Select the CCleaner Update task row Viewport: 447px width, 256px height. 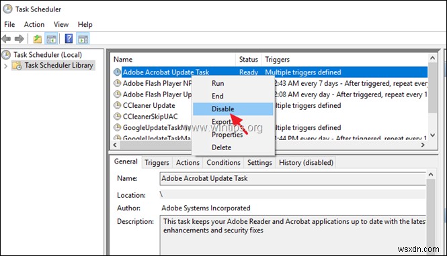tap(270, 105)
